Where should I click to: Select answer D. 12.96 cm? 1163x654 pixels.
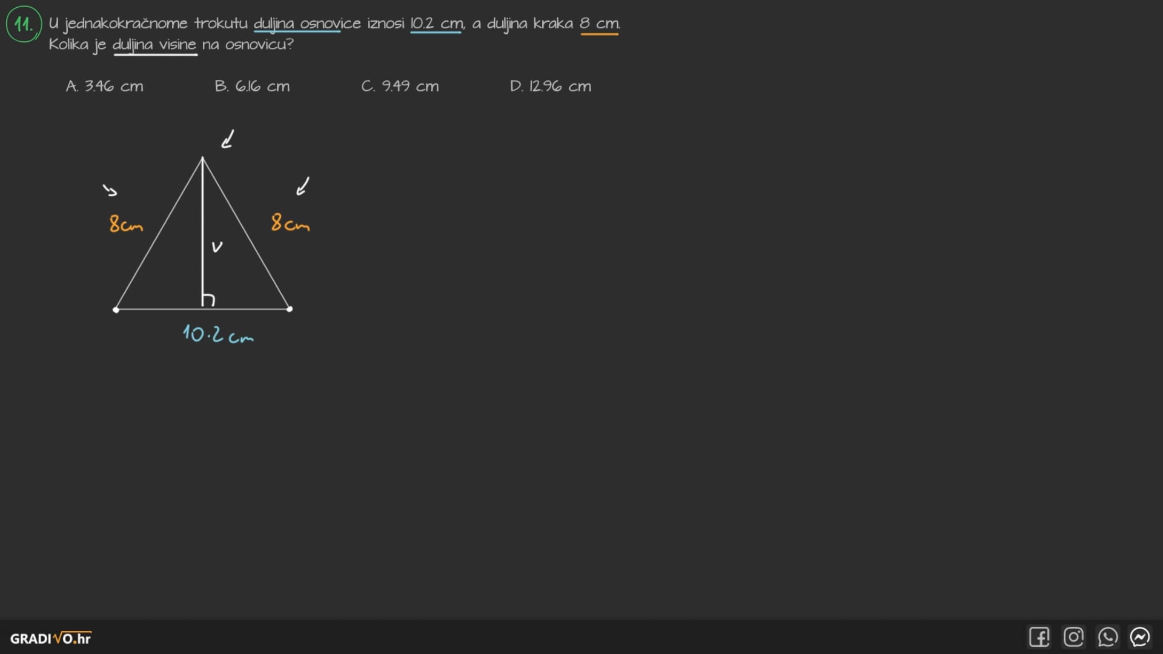tap(550, 86)
